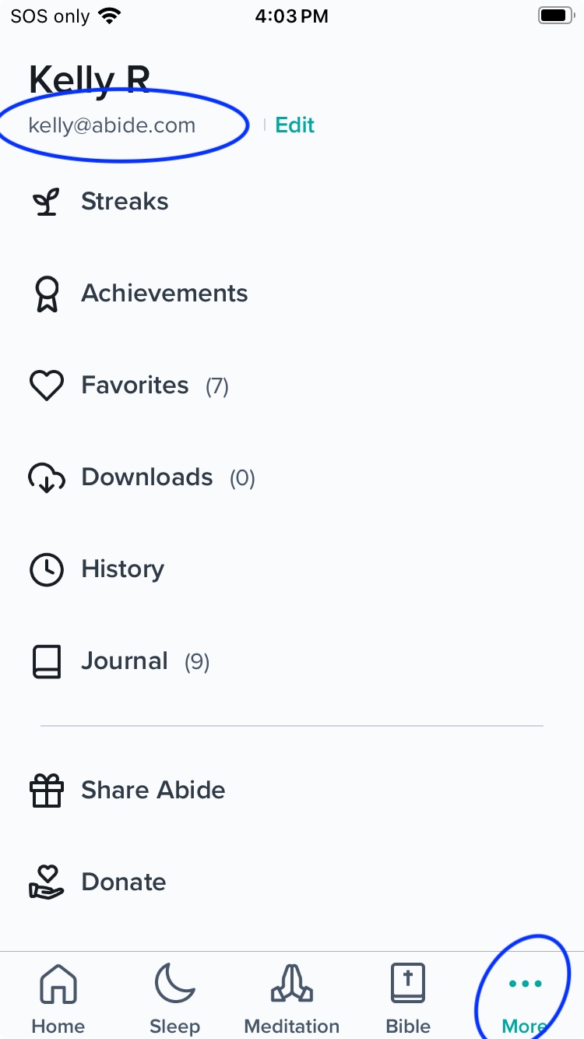Image resolution: width=584 pixels, height=1039 pixels.
Task: Tap the History clock icon
Action: (46, 570)
